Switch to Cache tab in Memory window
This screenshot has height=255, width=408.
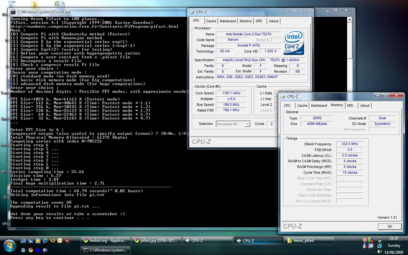(302, 106)
